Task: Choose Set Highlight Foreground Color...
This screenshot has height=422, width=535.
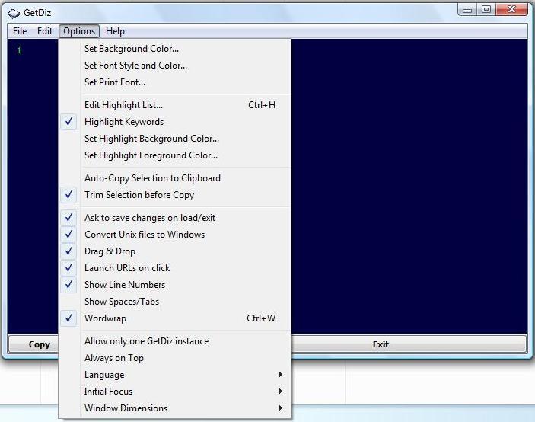Action: pos(175,155)
